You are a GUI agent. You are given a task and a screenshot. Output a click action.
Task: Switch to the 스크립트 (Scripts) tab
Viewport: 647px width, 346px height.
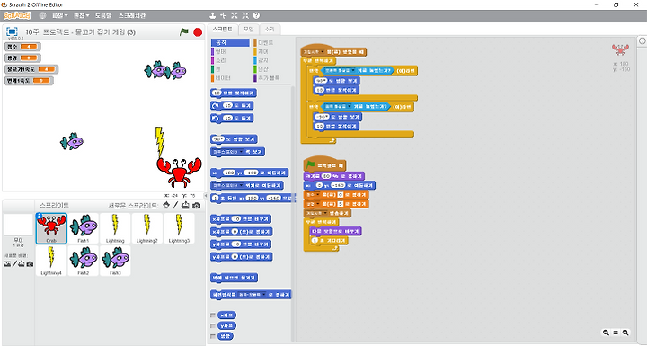[x=222, y=30]
